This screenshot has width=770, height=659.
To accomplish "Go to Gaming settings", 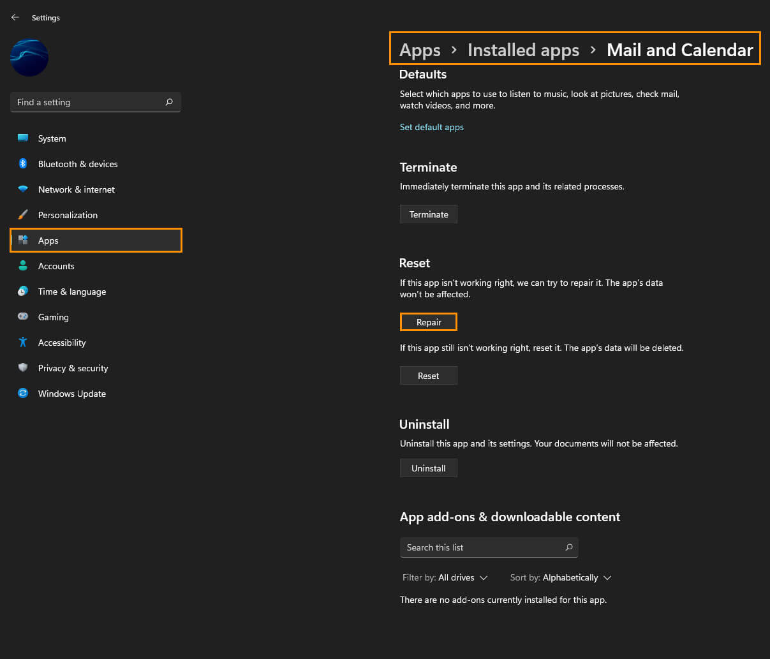I will point(96,317).
